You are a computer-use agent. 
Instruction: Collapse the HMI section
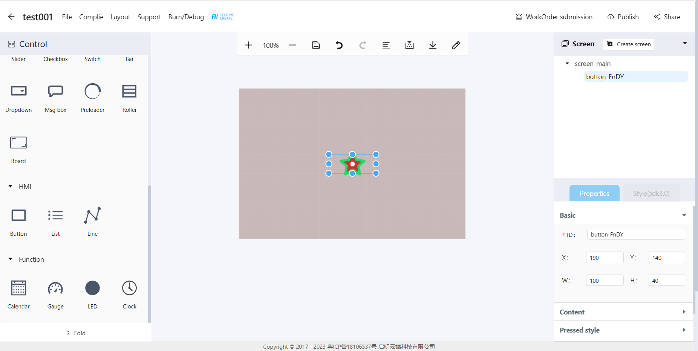[x=11, y=186]
